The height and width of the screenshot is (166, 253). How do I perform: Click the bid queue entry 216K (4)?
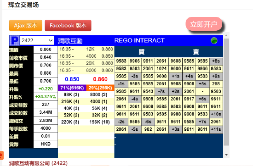[70, 101]
